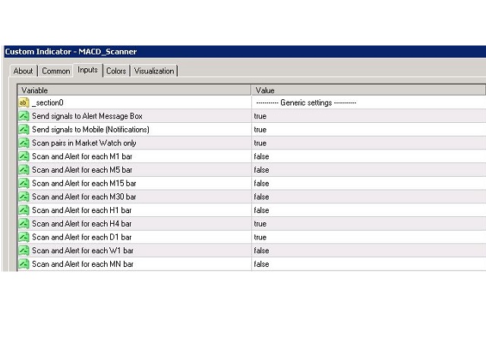
Task: Select the Generic settings value cell
Action: [x=369, y=102]
